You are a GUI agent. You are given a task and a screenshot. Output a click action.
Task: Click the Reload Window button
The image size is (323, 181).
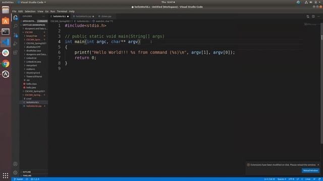click(x=310, y=170)
